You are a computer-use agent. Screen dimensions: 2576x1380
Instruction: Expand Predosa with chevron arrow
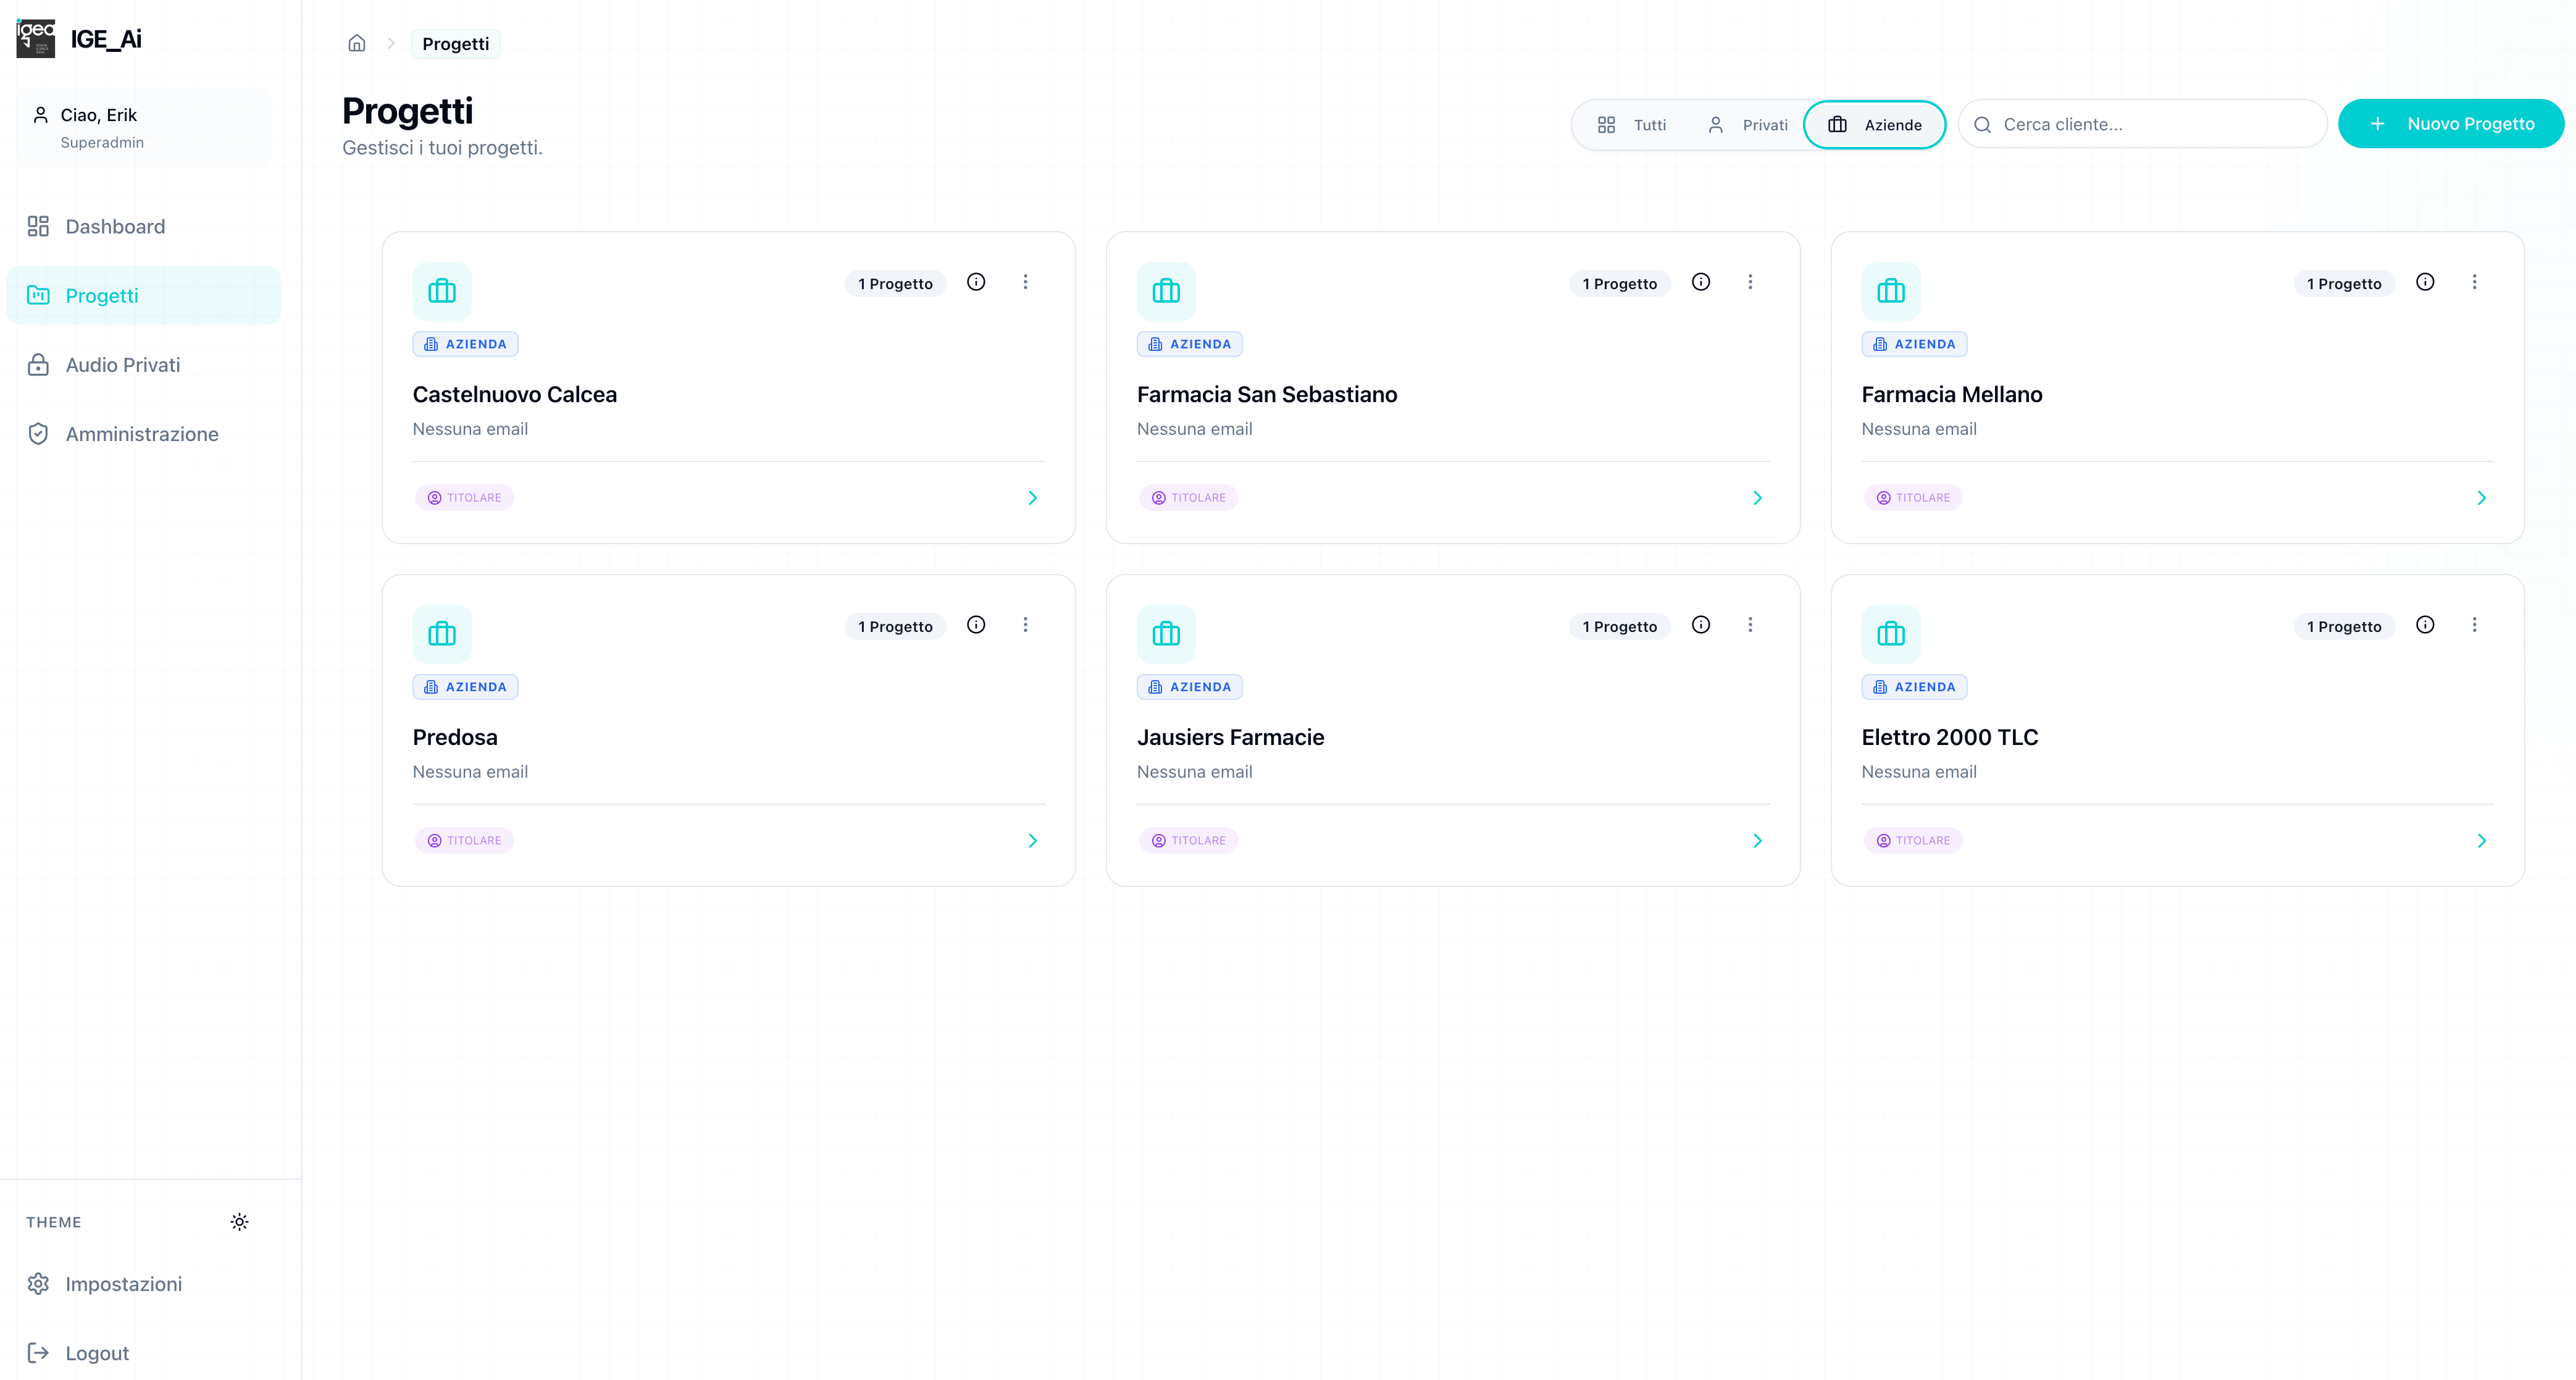[x=1033, y=841]
